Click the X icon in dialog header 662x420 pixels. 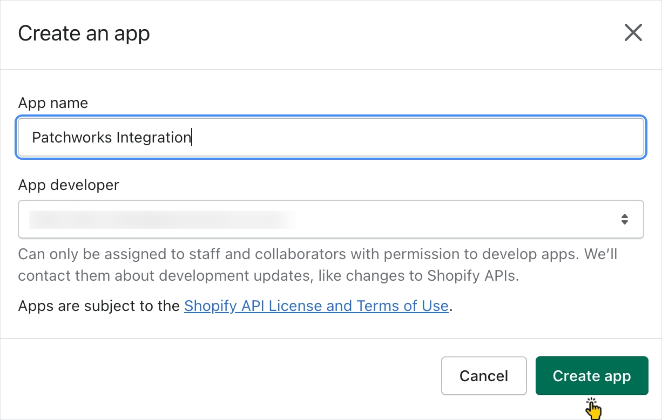[633, 33]
